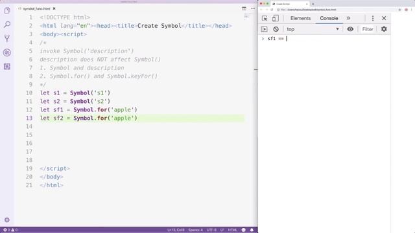415x233 pixels.
Task: Change UTF-8 file encoding
Action: point(211,230)
